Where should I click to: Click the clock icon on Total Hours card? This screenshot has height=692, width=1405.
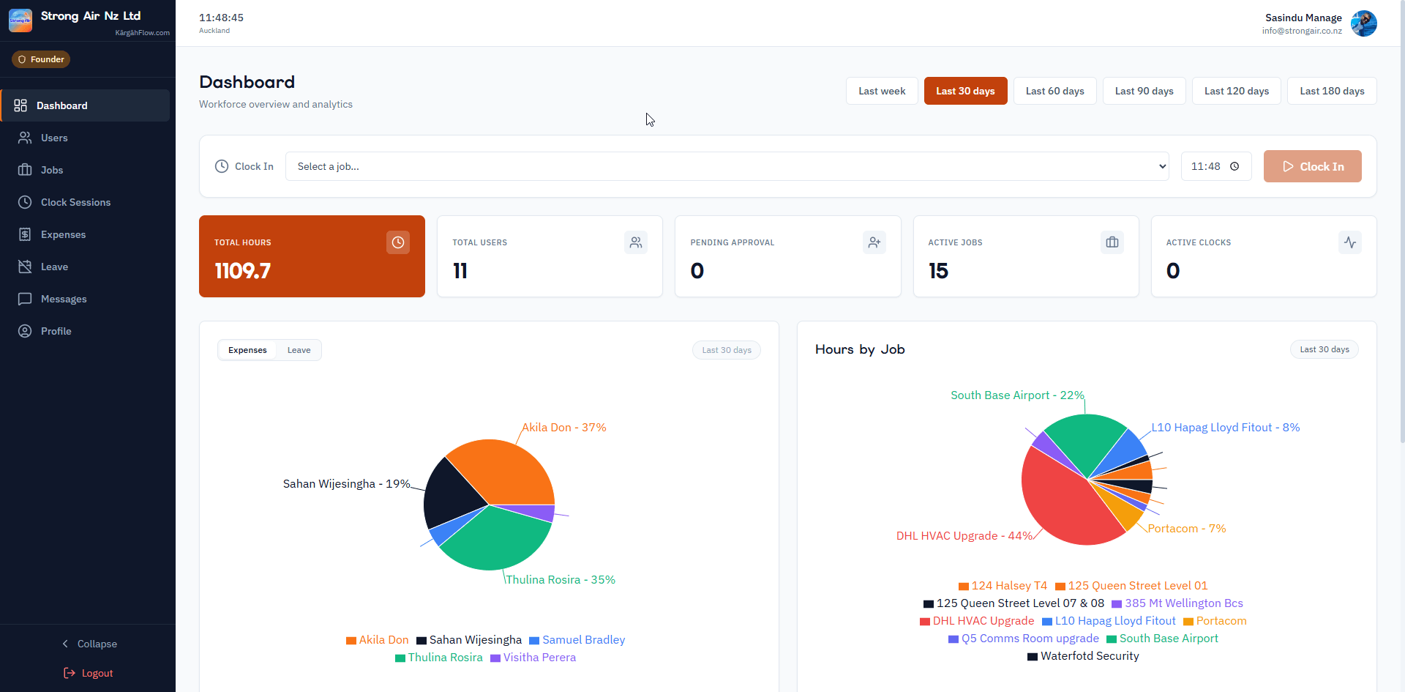398,242
